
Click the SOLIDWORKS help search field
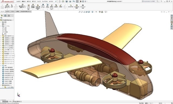point(150,1)
